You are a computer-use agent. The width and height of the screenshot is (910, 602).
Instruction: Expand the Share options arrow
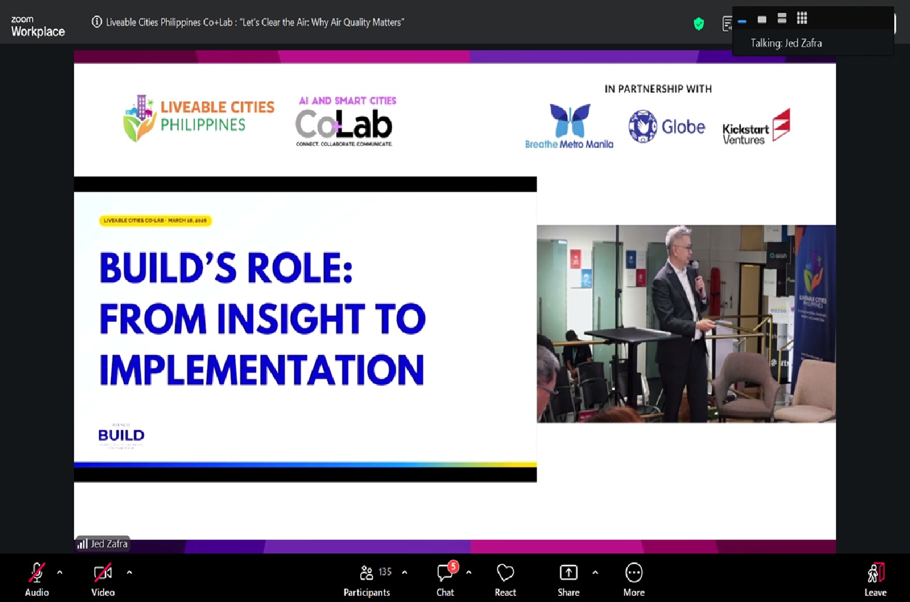[595, 572]
